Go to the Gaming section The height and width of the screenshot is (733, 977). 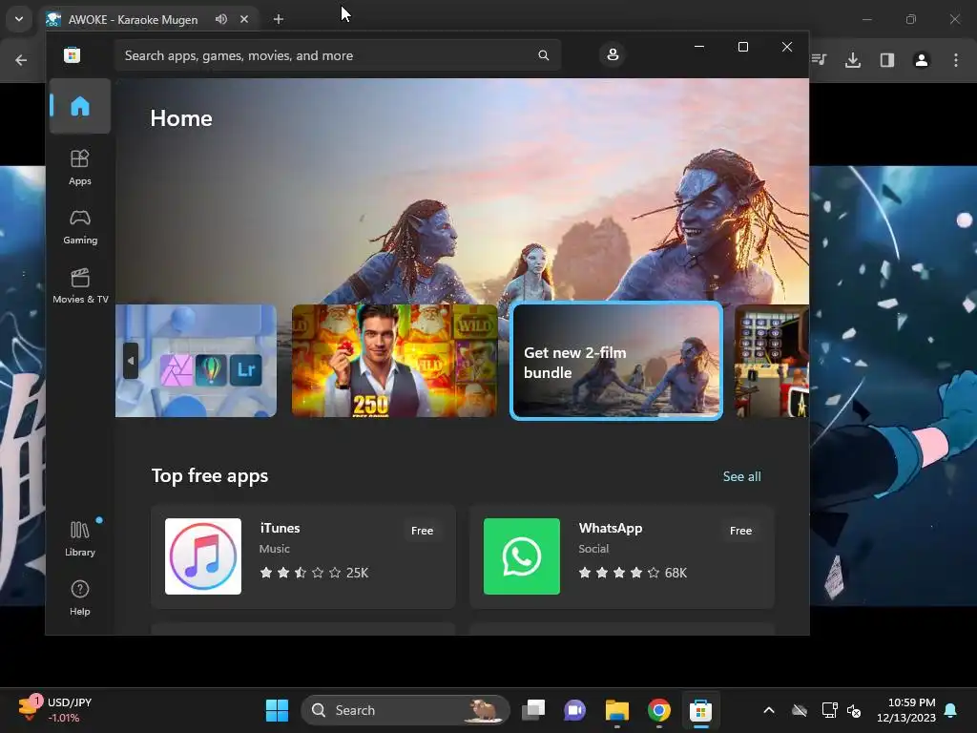(80, 226)
